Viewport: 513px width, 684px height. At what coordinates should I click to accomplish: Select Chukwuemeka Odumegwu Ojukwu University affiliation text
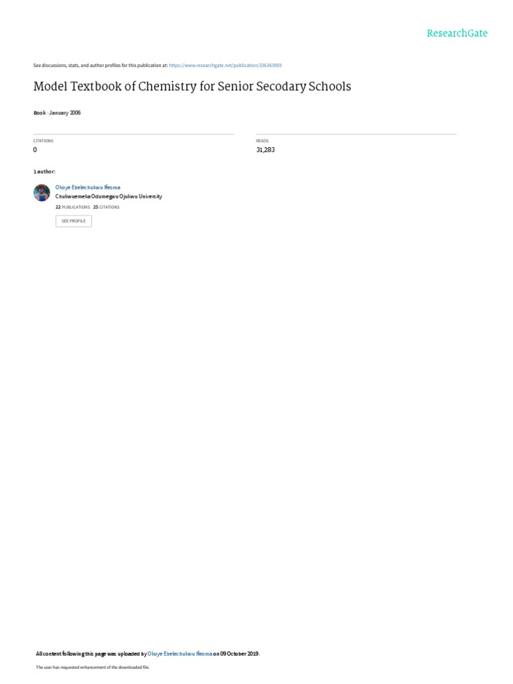(x=109, y=196)
